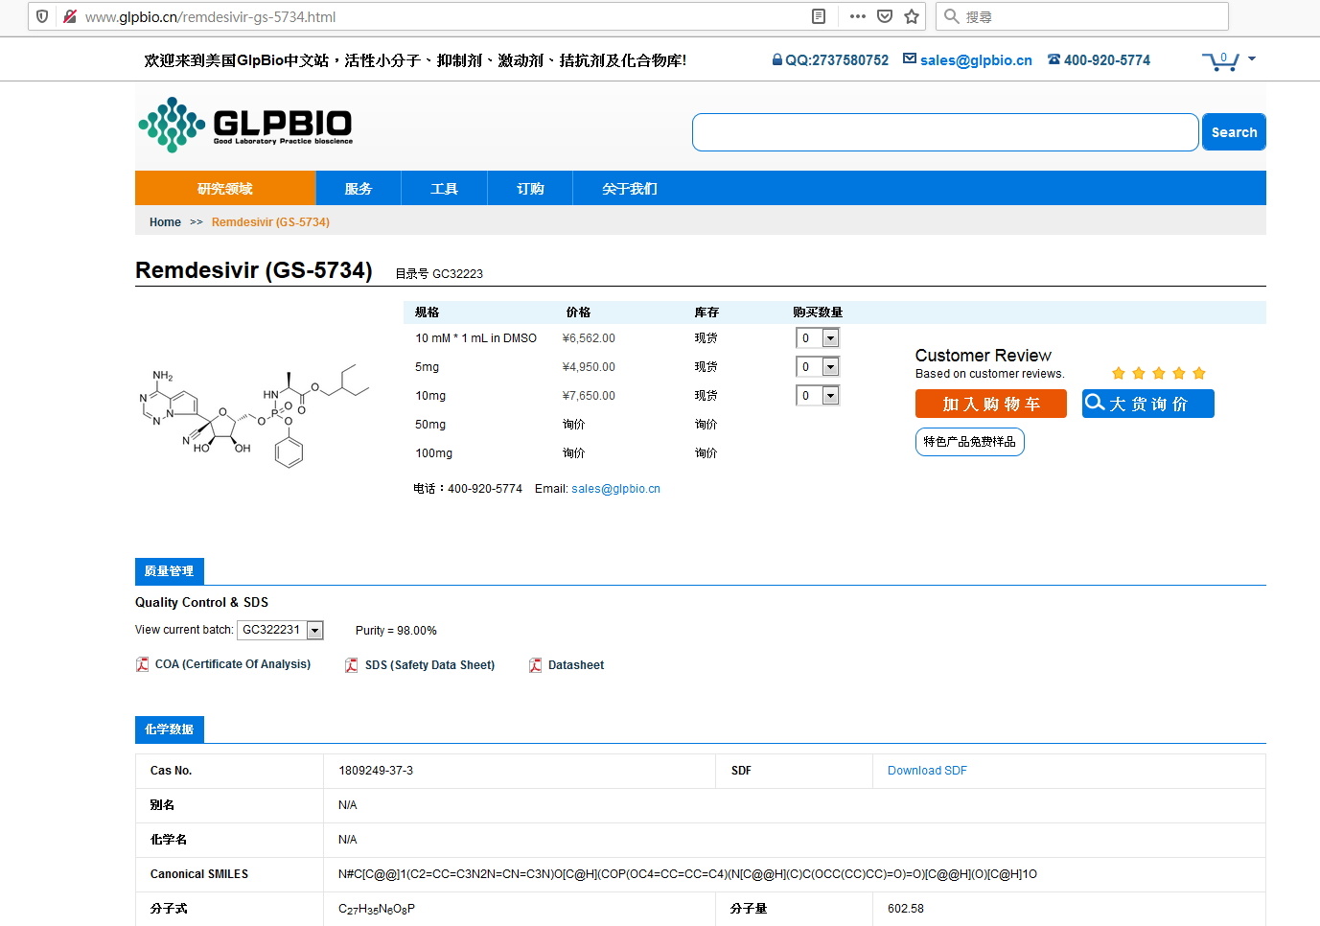Viewport: 1320px width, 926px height.
Task: Select the 质量管理 section tab
Action: (x=169, y=571)
